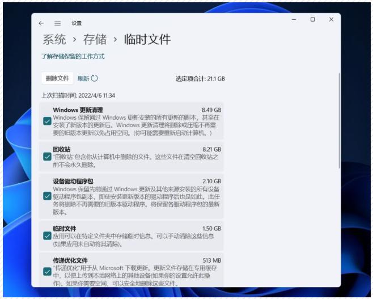Click the 刷新 text link
373x299 pixels.
(83, 78)
